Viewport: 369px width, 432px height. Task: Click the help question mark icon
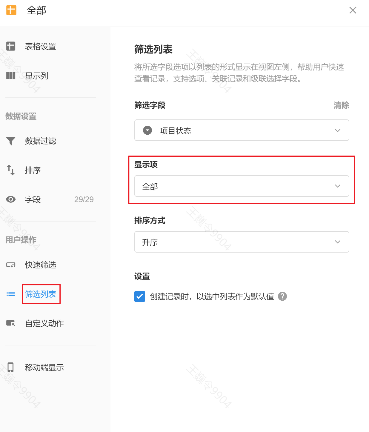pyautogui.click(x=282, y=296)
